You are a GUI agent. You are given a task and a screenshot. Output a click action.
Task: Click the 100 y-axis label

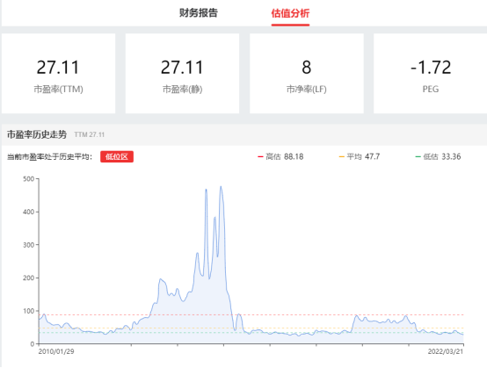click(x=29, y=311)
